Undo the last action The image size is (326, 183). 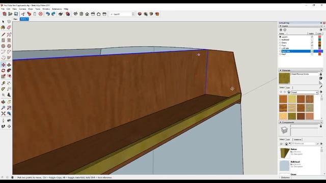coord(48,14)
